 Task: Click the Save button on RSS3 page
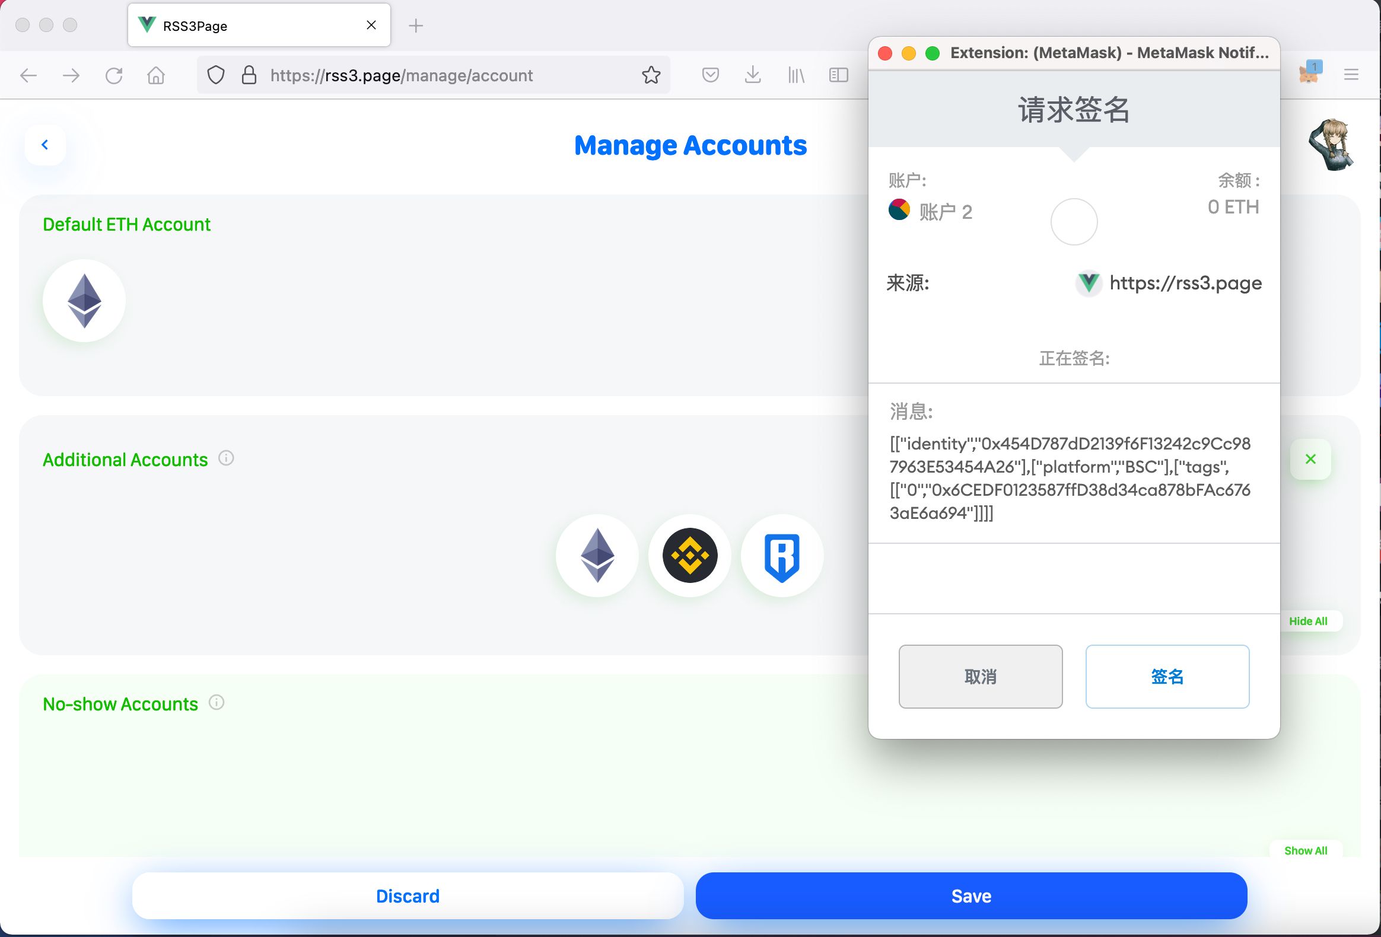pyautogui.click(x=971, y=894)
